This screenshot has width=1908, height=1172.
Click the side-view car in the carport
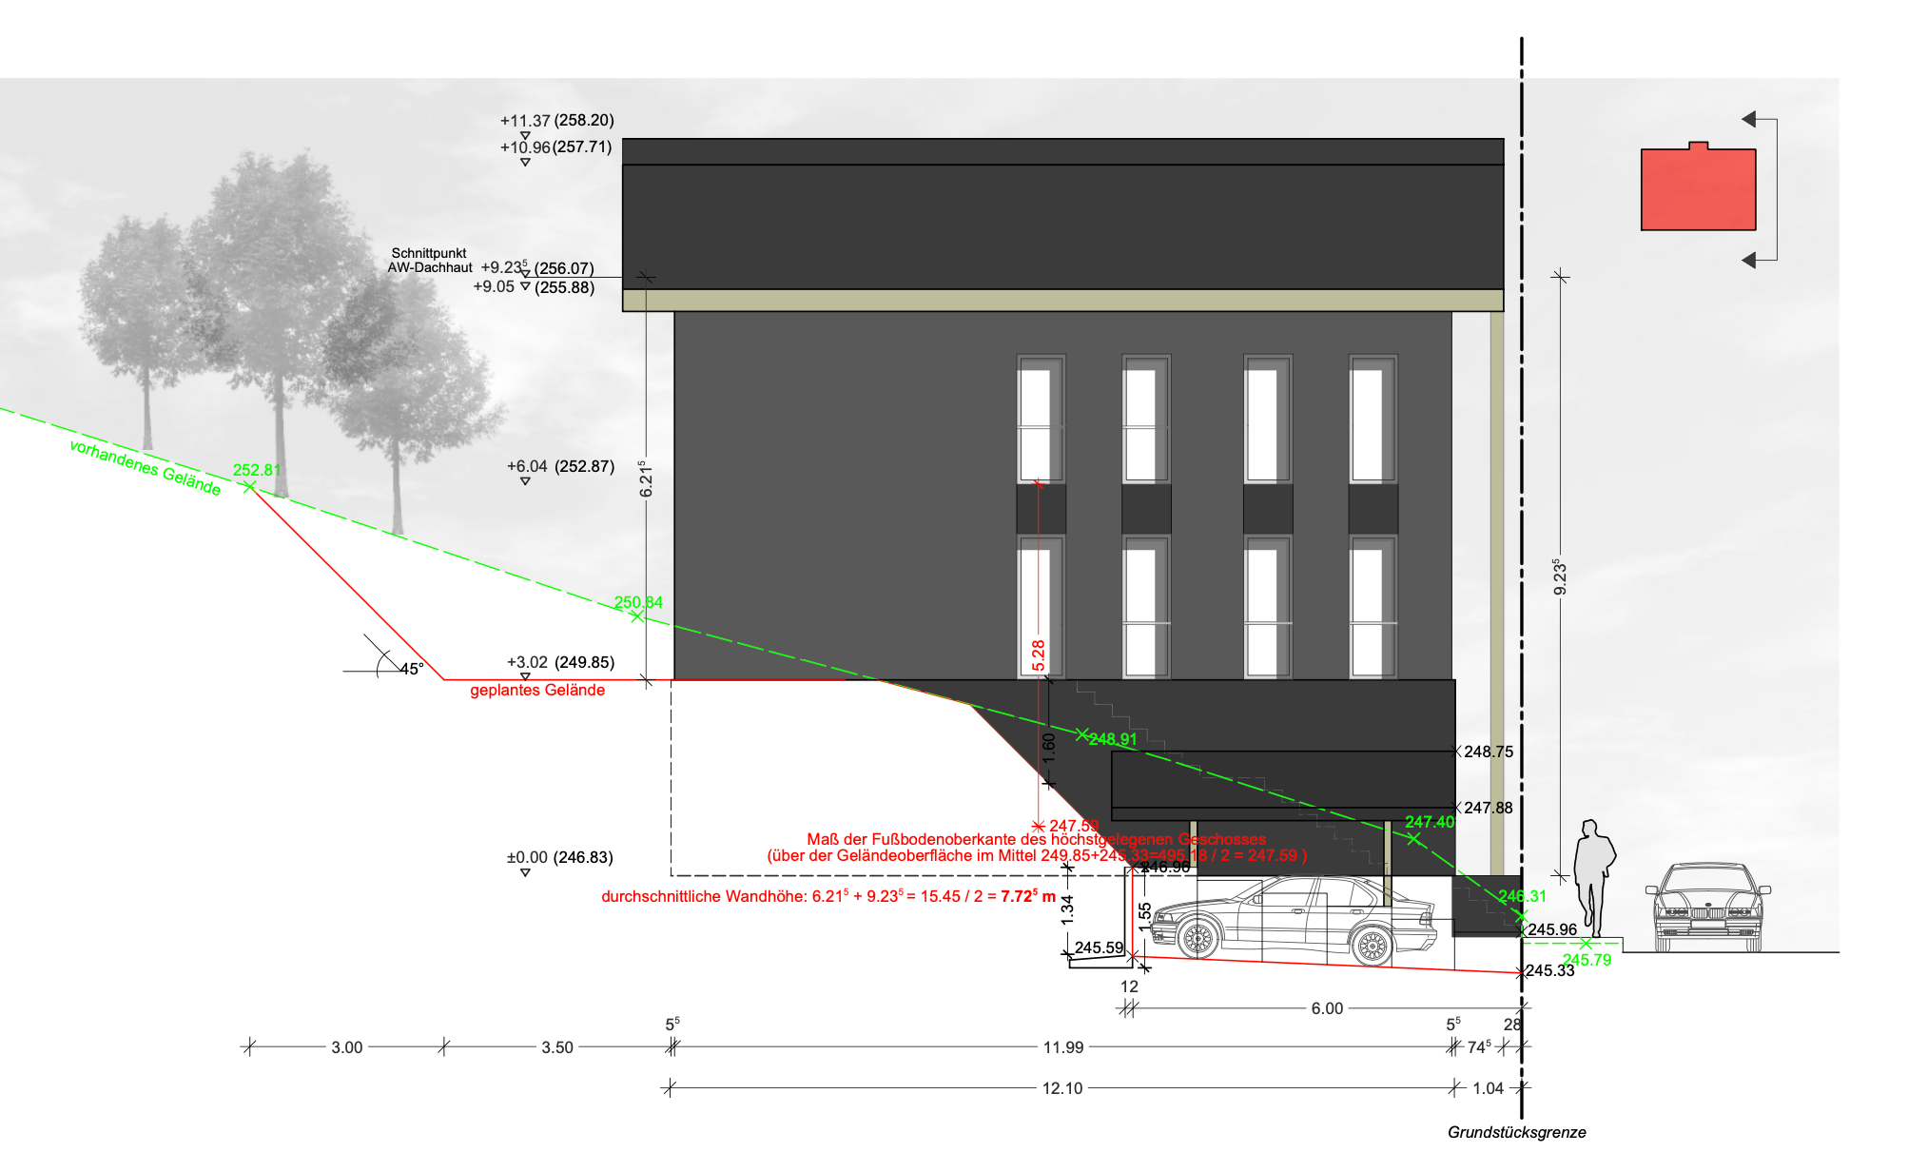(x=1294, y=920)
